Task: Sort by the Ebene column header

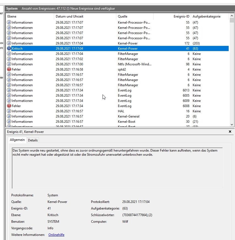Action: [30, 16]
